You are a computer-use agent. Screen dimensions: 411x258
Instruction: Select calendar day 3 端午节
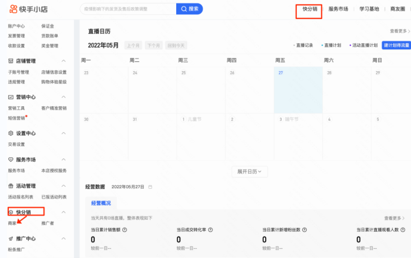click(x=298, y=137)
